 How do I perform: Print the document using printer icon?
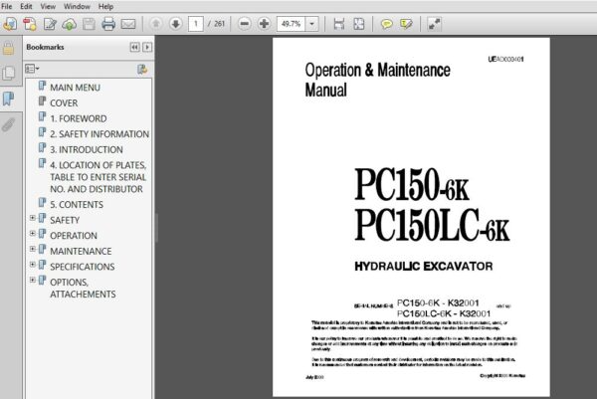108,24
